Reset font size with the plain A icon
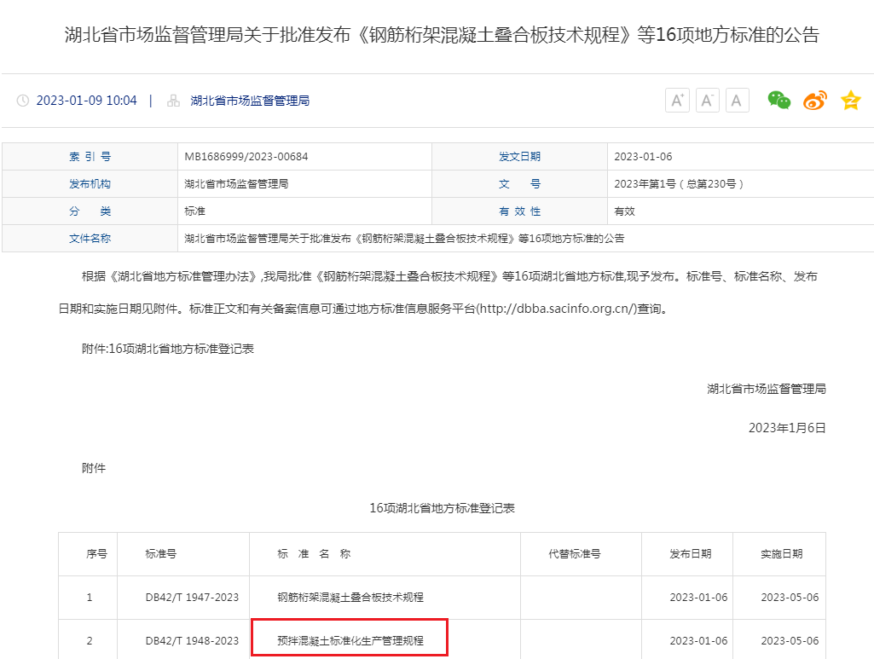The width and height of the screenshot is (874, 659). click(736, 100)
